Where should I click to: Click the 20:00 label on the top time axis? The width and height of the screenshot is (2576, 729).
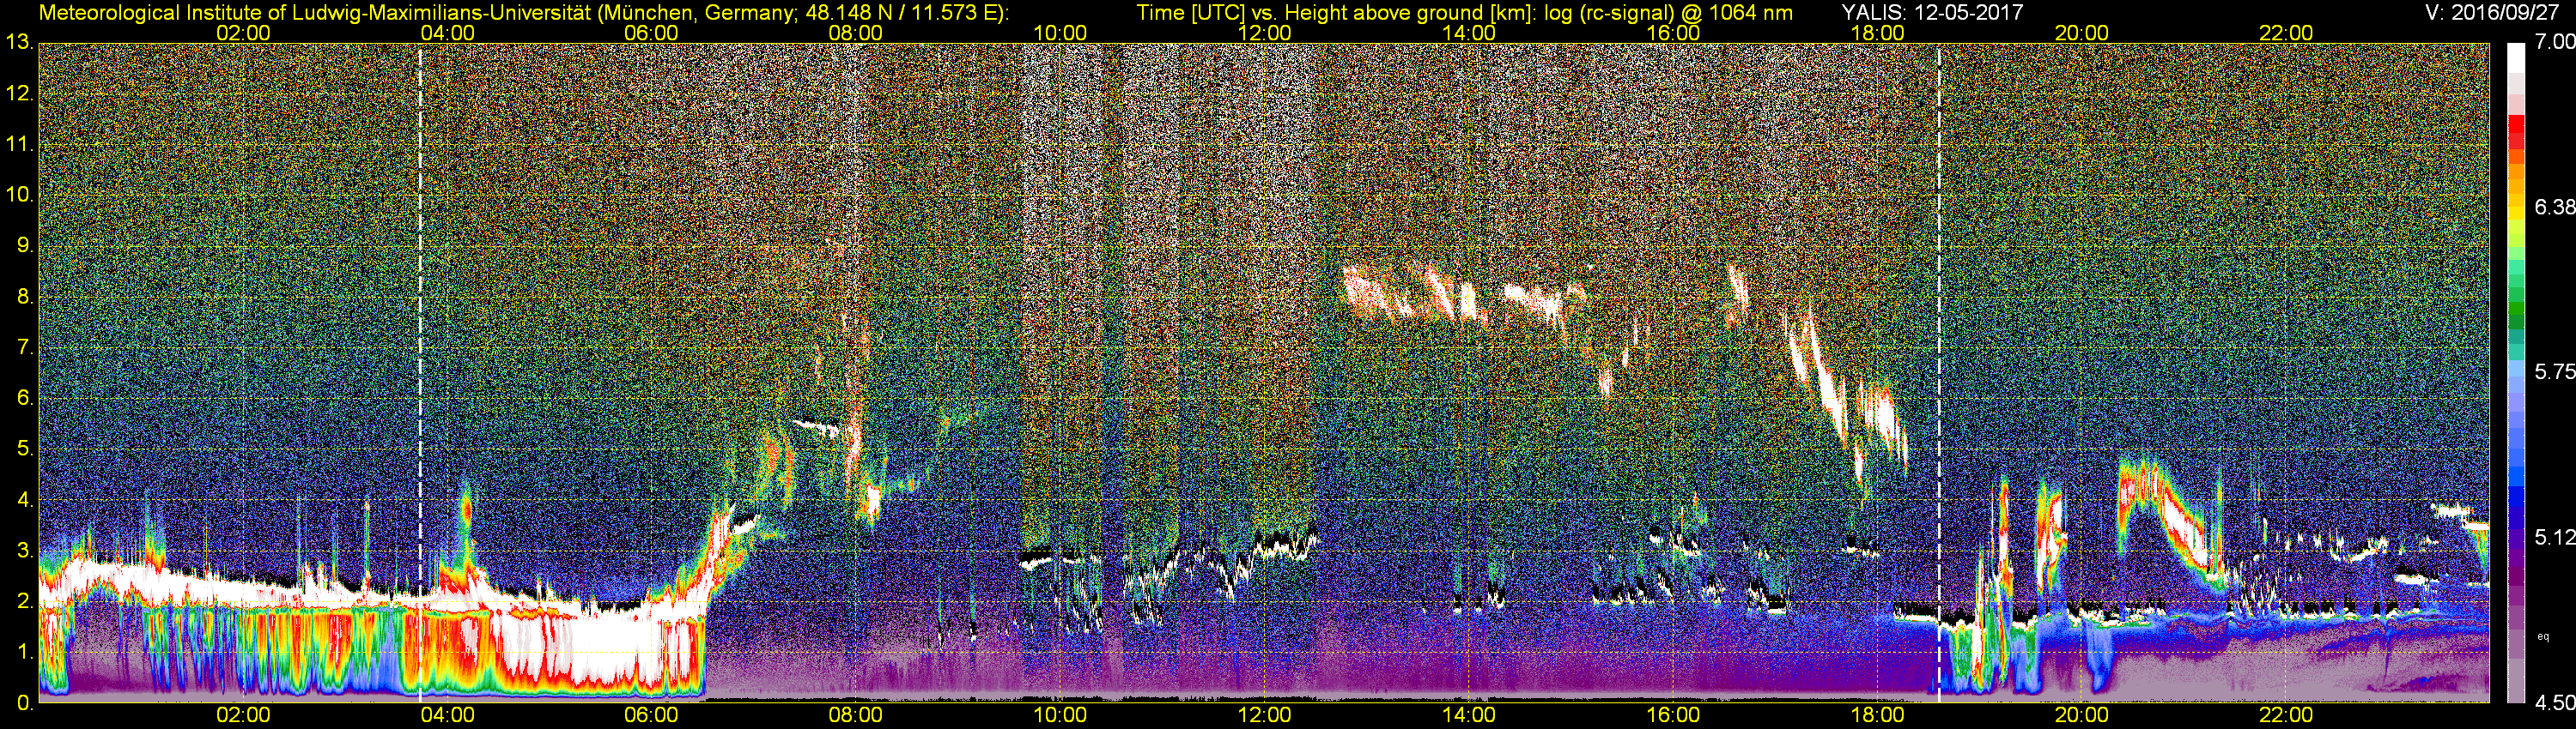point(2082,33)
